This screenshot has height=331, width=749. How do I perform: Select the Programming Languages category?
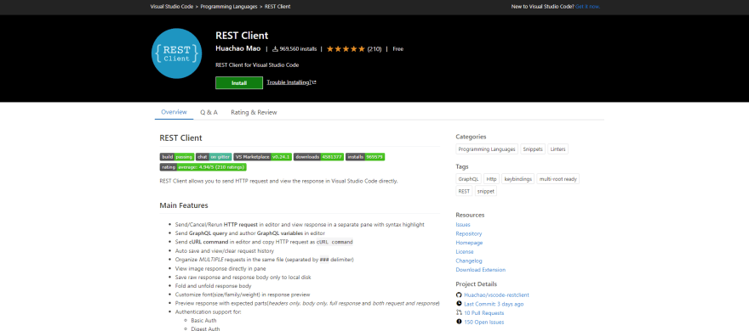[487, 149]
